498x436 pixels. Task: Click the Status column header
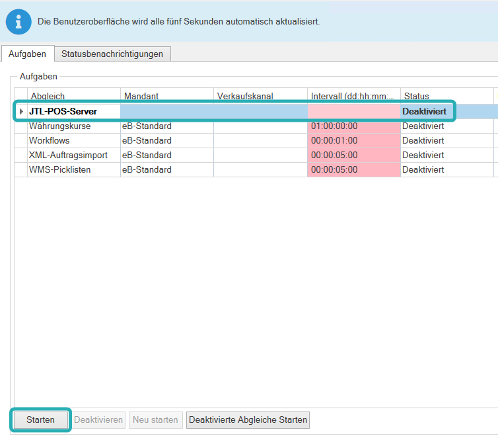point(447,96)
